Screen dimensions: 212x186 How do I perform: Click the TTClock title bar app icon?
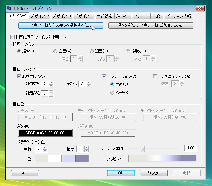[x=9, y=8]
